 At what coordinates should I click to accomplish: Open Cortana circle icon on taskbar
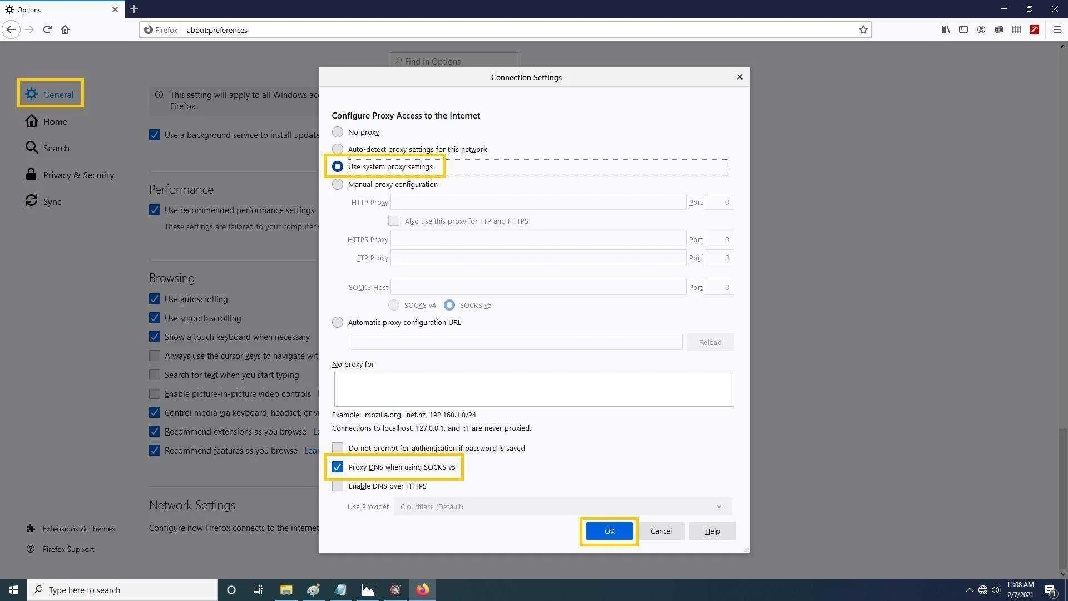pos(231,590)
